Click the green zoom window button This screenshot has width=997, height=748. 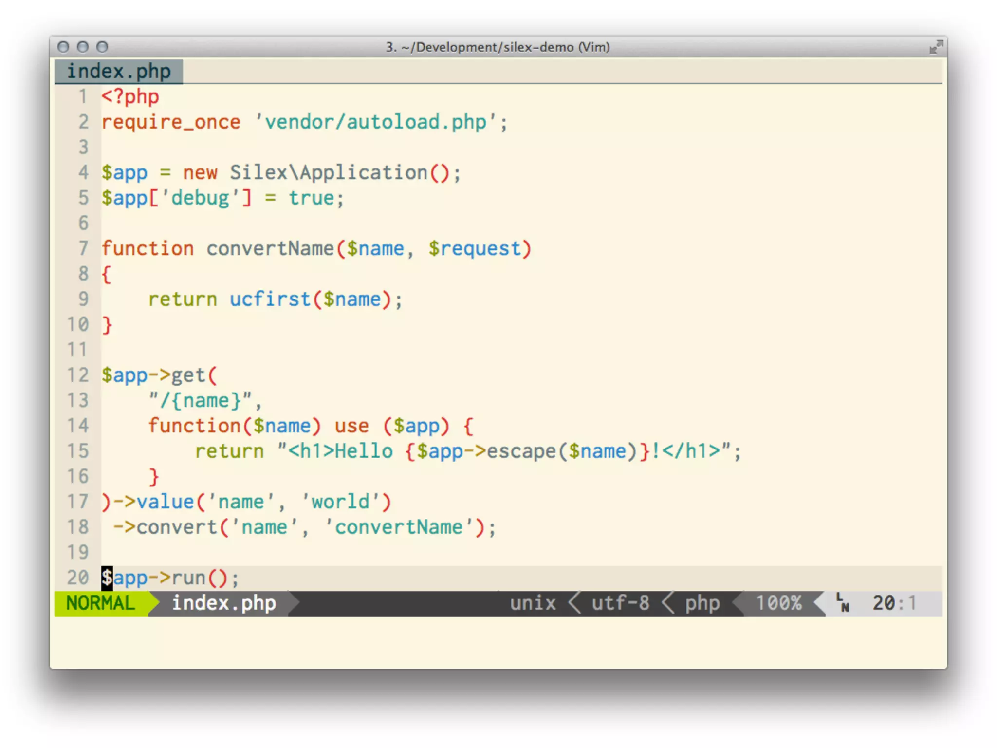coord(102,47)
